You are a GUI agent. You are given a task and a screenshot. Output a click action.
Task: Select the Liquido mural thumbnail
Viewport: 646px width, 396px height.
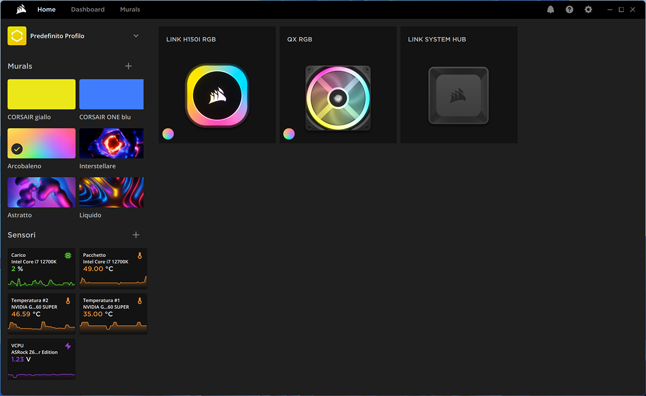click(x=112, y=192)
